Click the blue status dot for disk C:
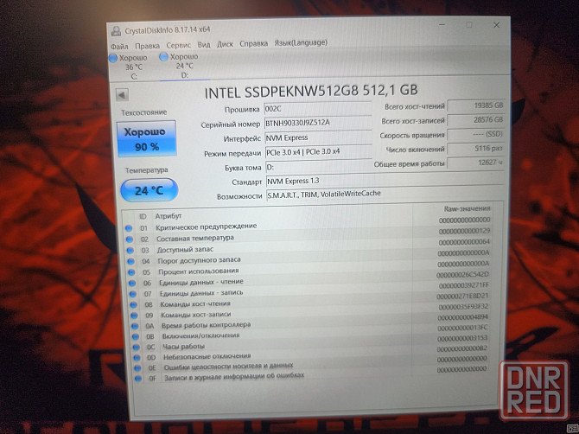Screen dimensions: 579x434 [x=113, y=58]
